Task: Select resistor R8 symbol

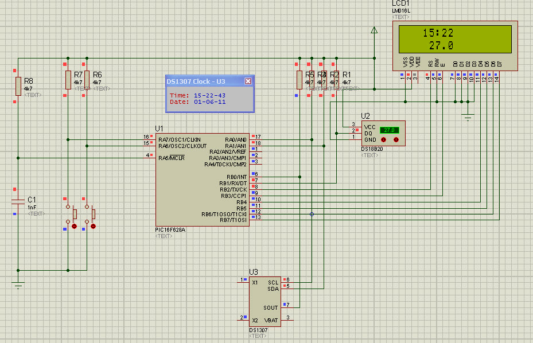Action: tap(18, 85)
